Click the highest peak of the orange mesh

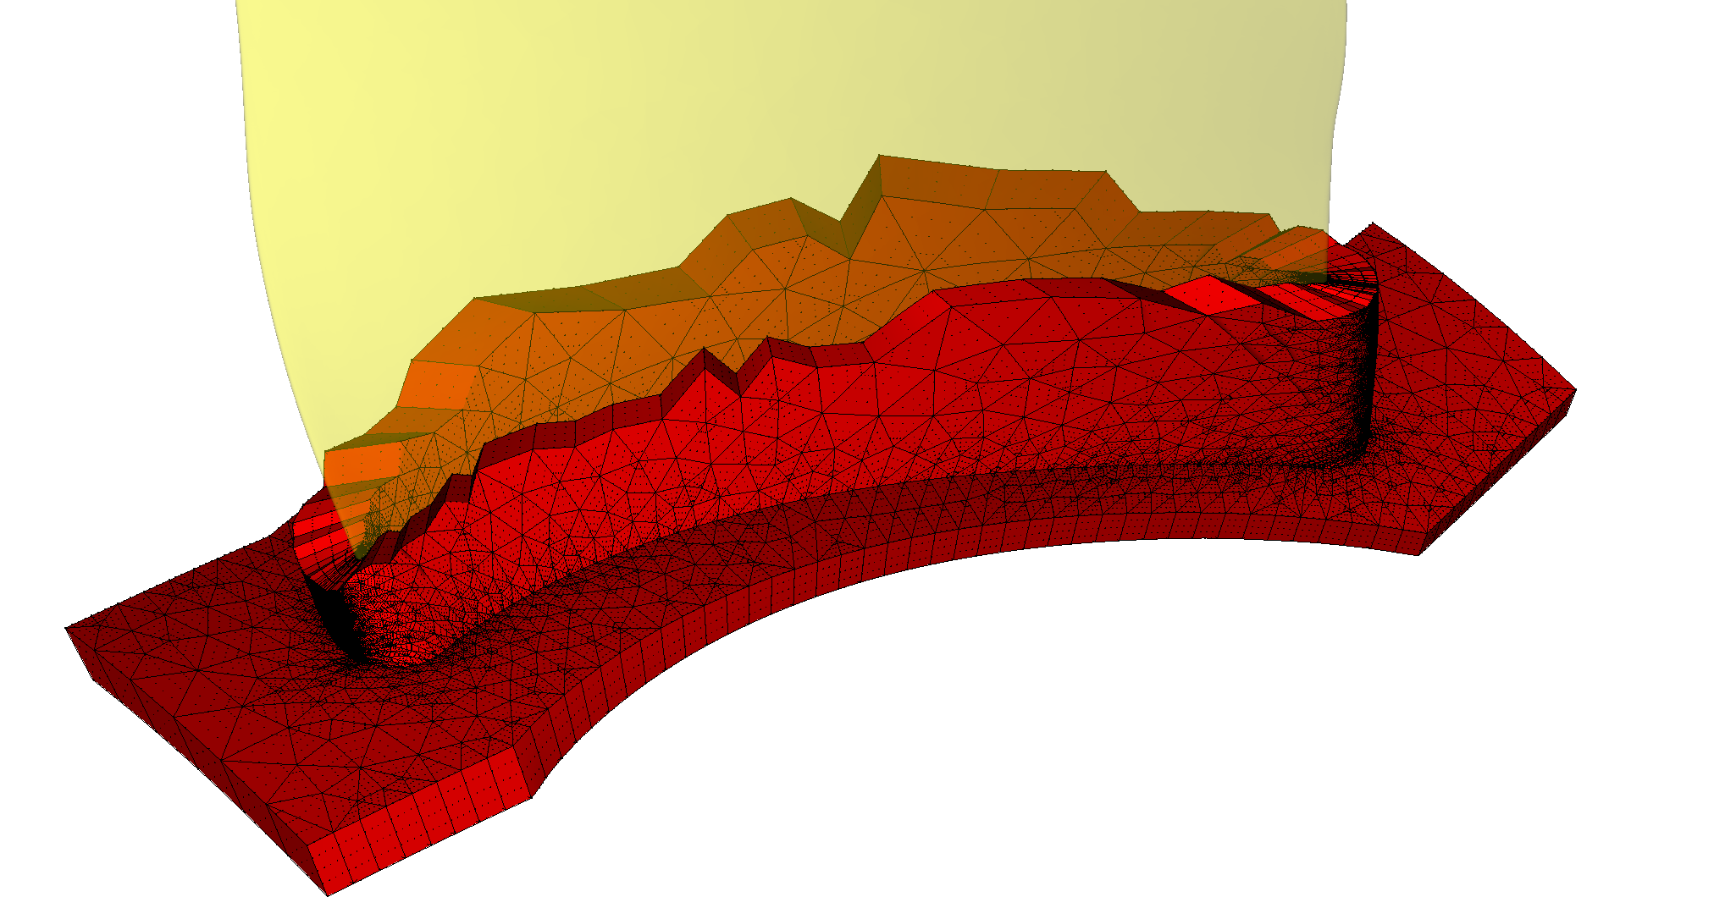881,159
